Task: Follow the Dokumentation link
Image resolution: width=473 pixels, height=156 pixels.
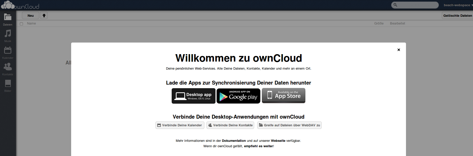Action: click(x=234, y=141)
